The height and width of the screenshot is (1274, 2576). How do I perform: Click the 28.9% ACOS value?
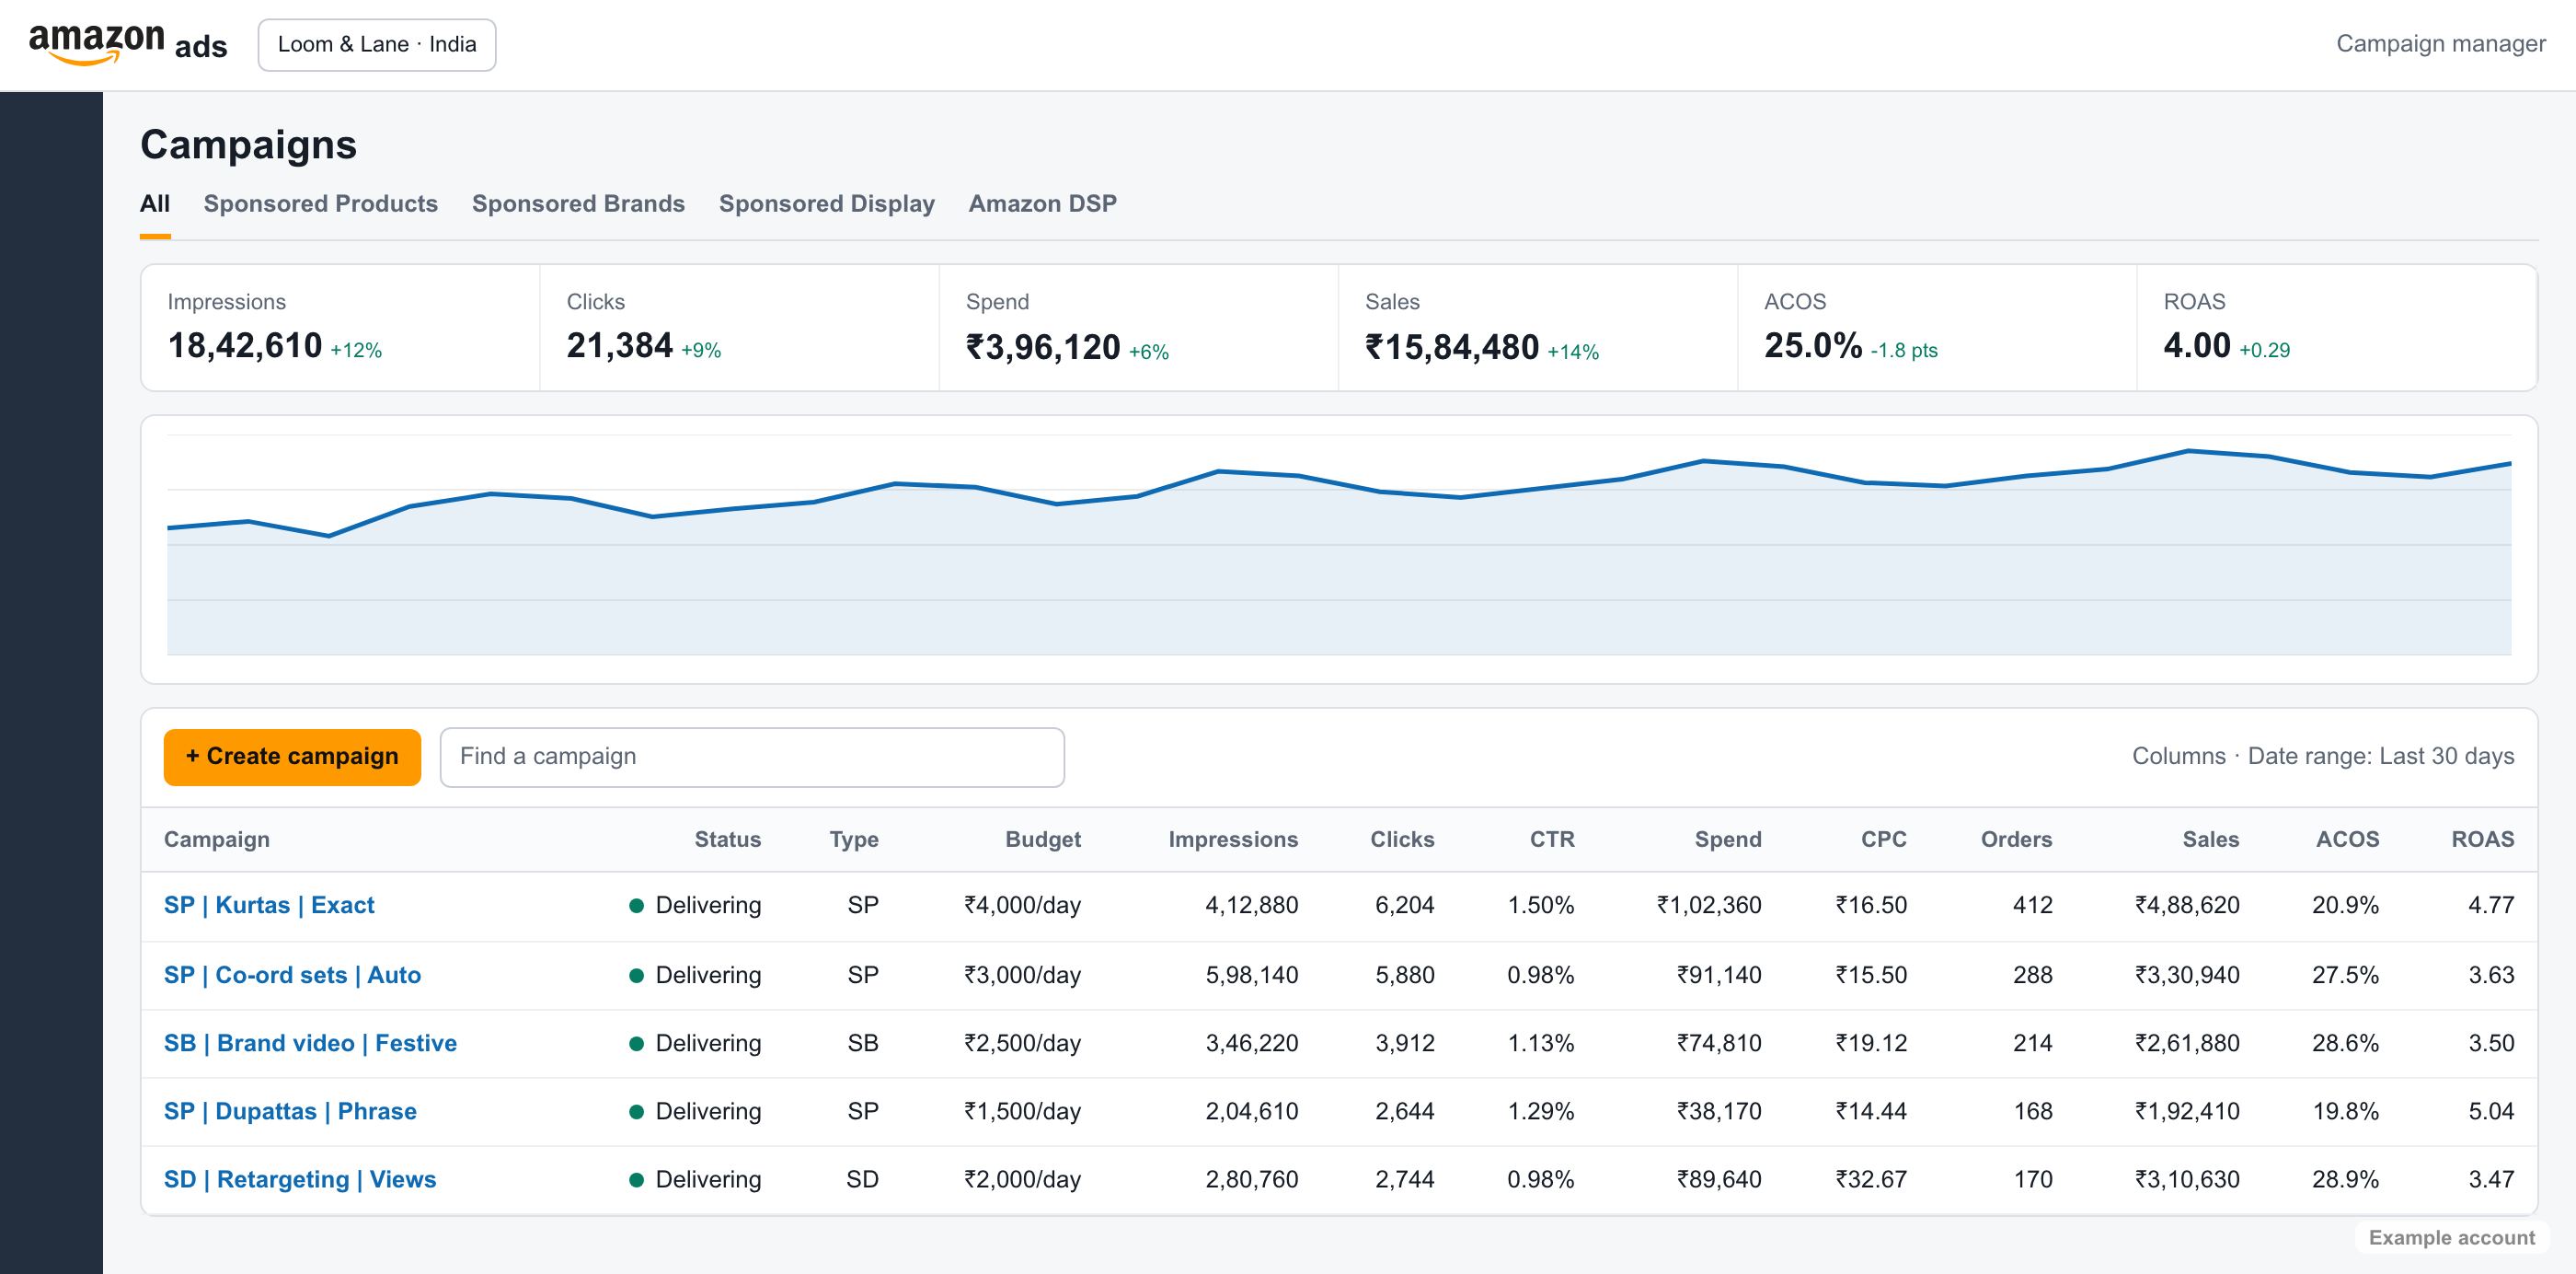pyautogui.click(x=2345, y=1179)
